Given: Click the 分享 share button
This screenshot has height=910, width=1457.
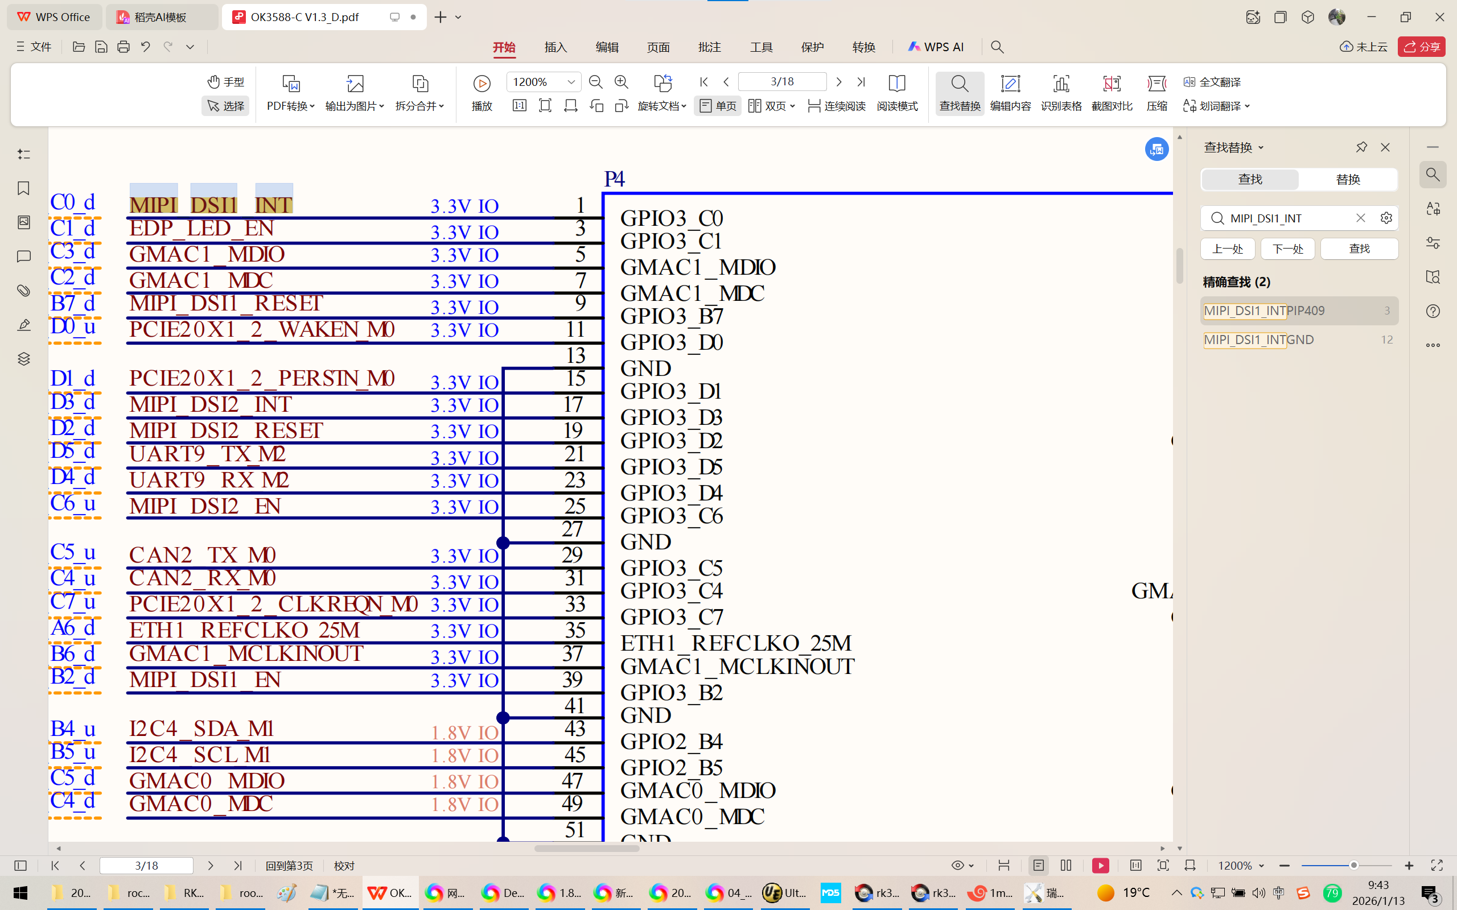Looking at the screenshot, I should (1422, 47).
